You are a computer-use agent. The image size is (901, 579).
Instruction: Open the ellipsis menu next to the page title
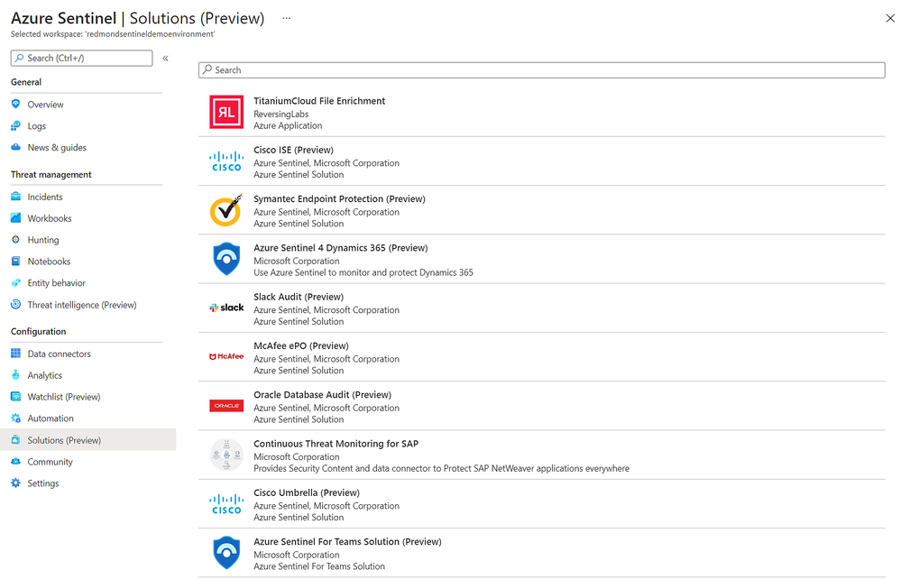286,17
